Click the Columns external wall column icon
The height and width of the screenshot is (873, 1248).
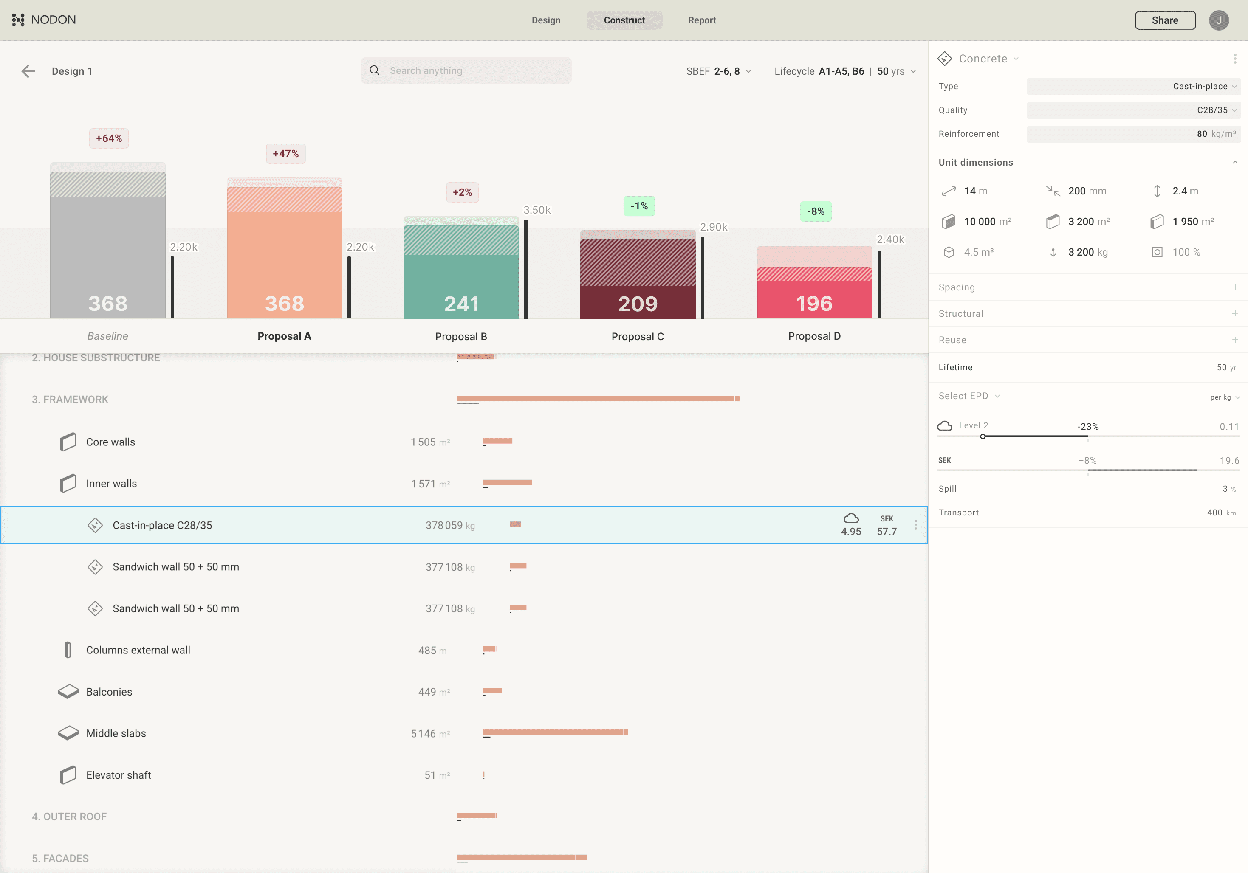pyautogui.click(x=68, y=650)
